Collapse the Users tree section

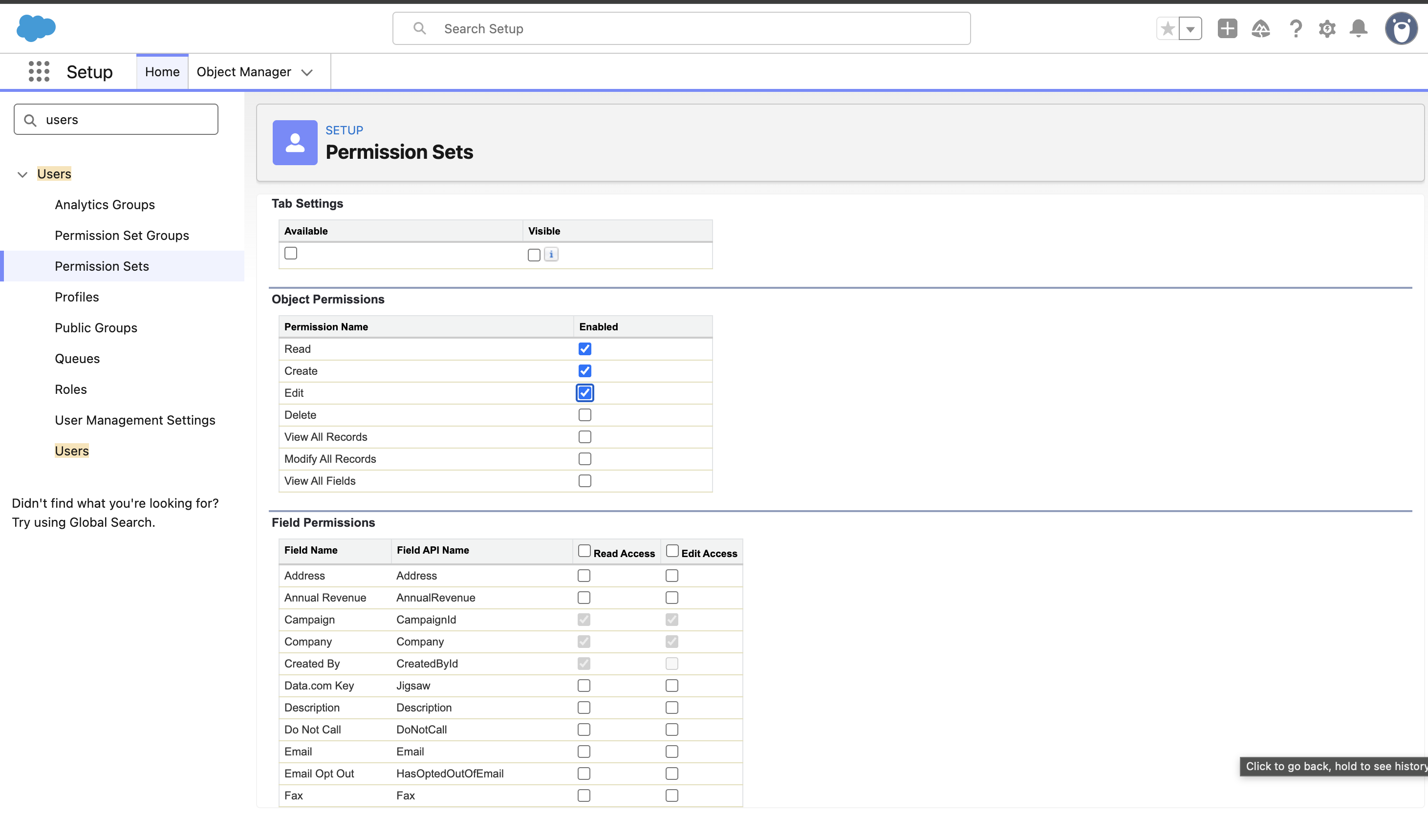coord(22,174)
